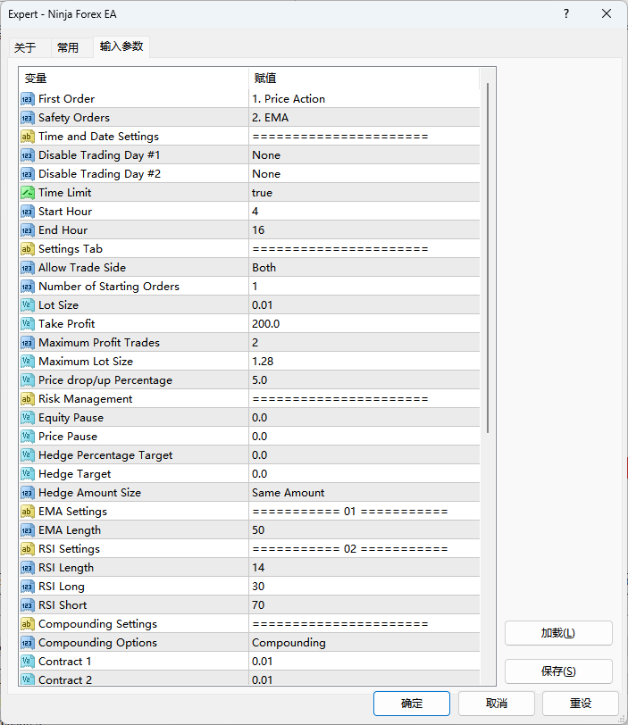This screenshot has height=725, width=628.
Task: Click the RSI Long value 30
Action: click(364, 587)
